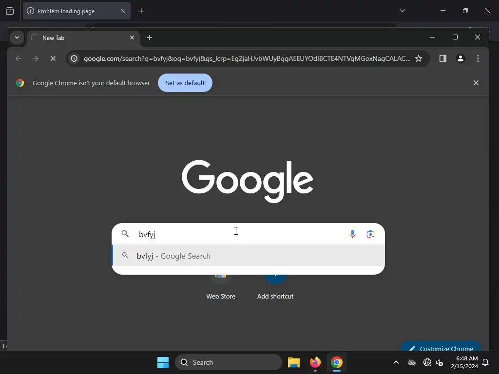
Task: Click Chrome's back arrow button
Action: (x=18, y=58)
